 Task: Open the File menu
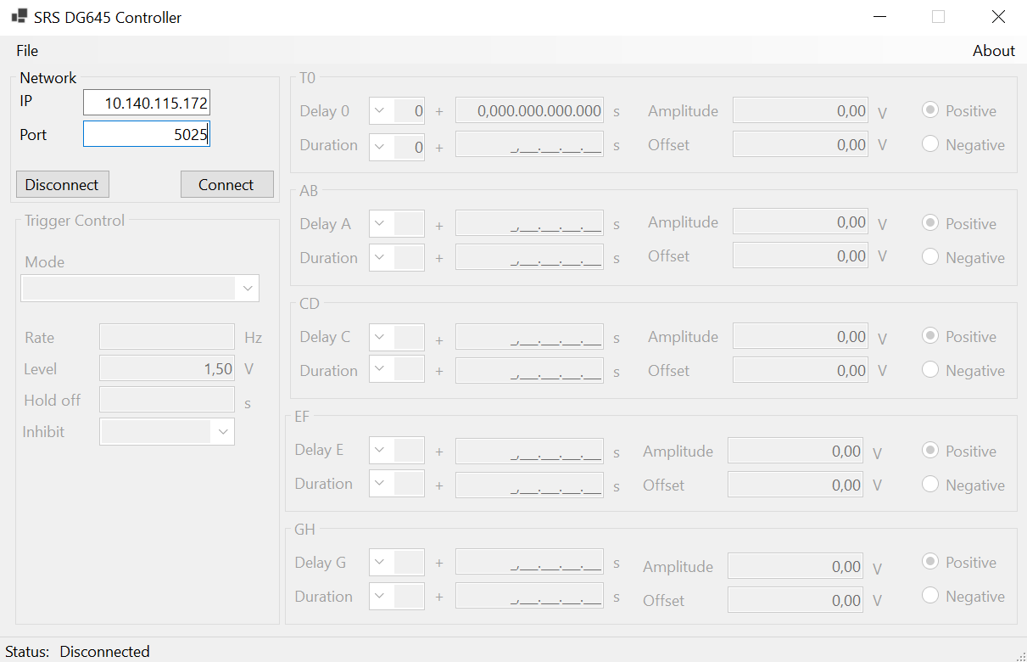[27, 51]
